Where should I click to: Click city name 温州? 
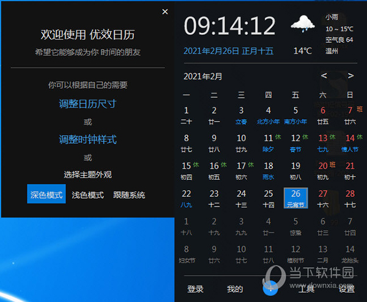(332, 51)
